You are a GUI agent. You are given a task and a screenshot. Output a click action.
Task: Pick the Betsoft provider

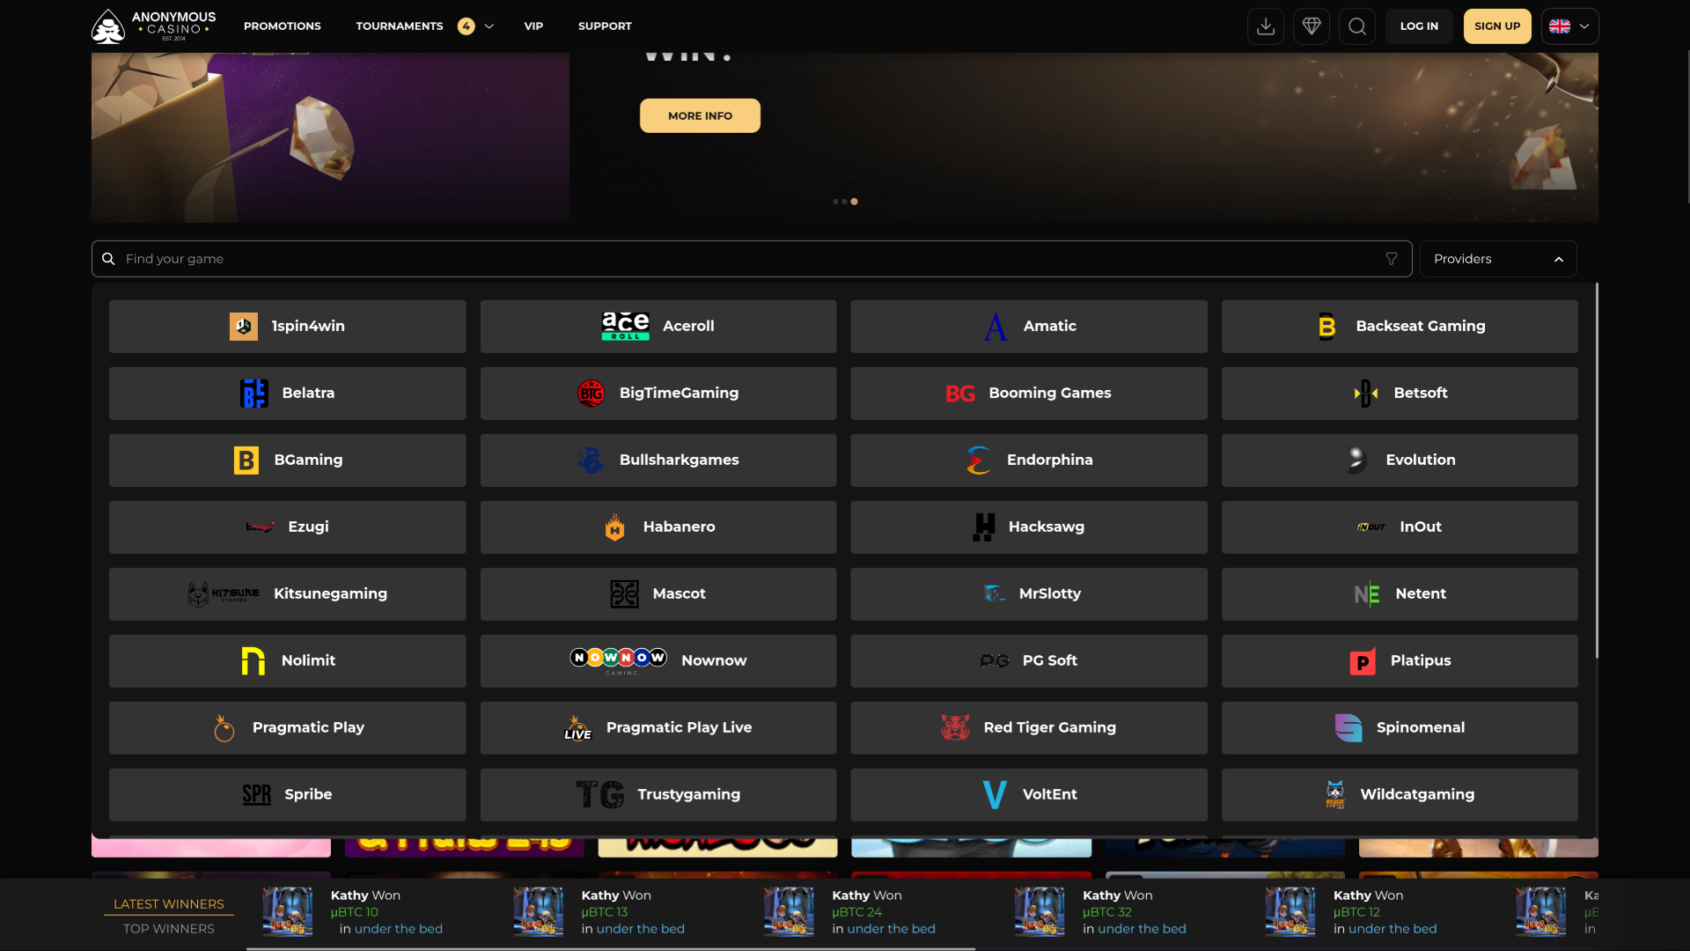[1400, 394]
